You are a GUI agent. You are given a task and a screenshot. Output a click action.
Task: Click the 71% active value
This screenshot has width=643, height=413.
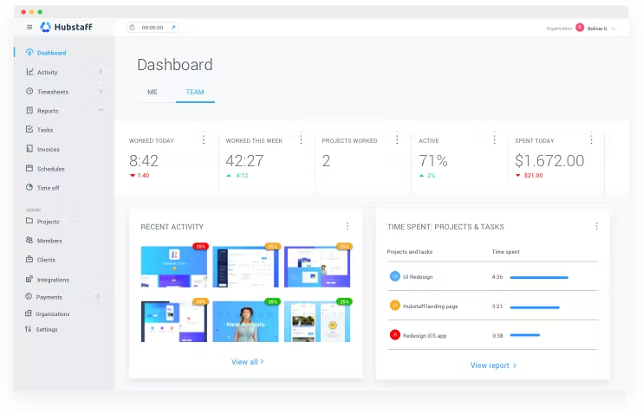point(433,161)
